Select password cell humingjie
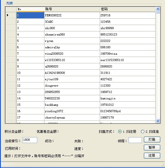Image resolution: width=165 pixels, height=168 pixels. click(127, 98)
